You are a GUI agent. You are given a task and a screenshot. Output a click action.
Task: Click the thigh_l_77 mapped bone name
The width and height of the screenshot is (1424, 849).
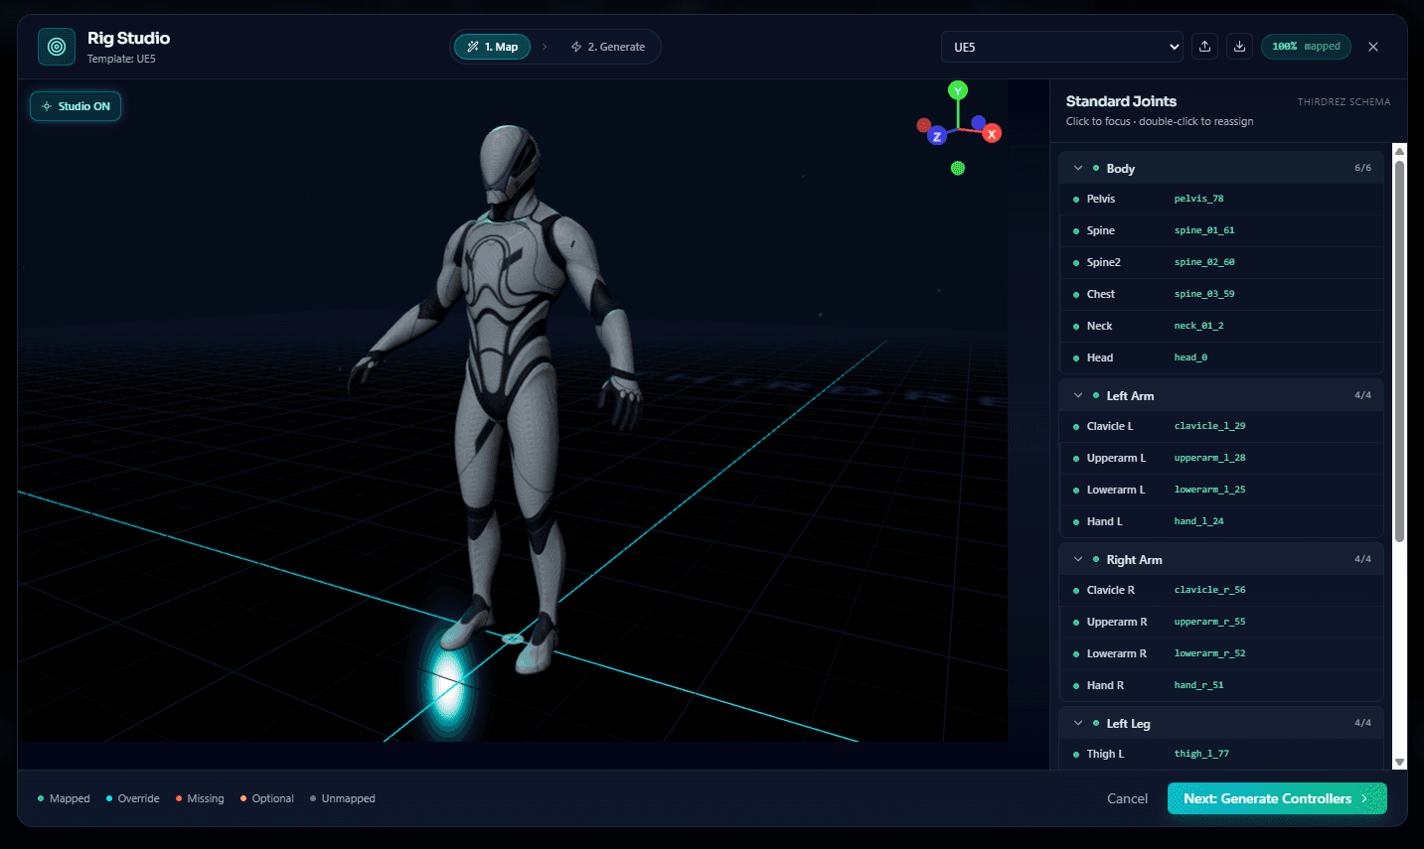1201,754
